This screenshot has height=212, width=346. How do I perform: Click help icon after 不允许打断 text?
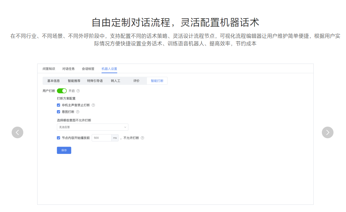tap(142, 138)
